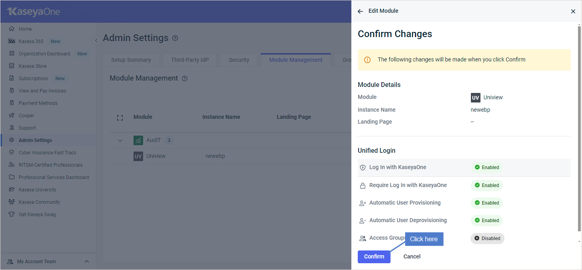The width and height of the screenshot is (582, 270).
Task: Click the Kaseya Store icon
Action: coord(12,66)
